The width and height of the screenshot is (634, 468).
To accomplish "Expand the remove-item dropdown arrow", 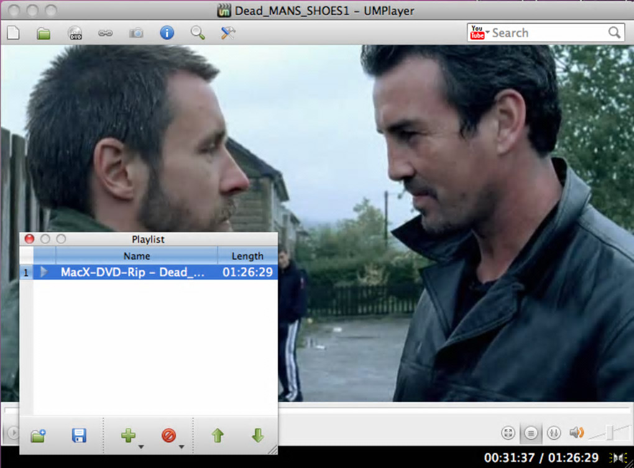I will (181, 447).
